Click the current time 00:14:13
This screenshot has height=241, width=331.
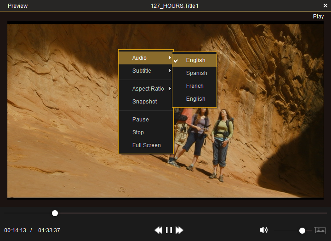pos(15,230)
